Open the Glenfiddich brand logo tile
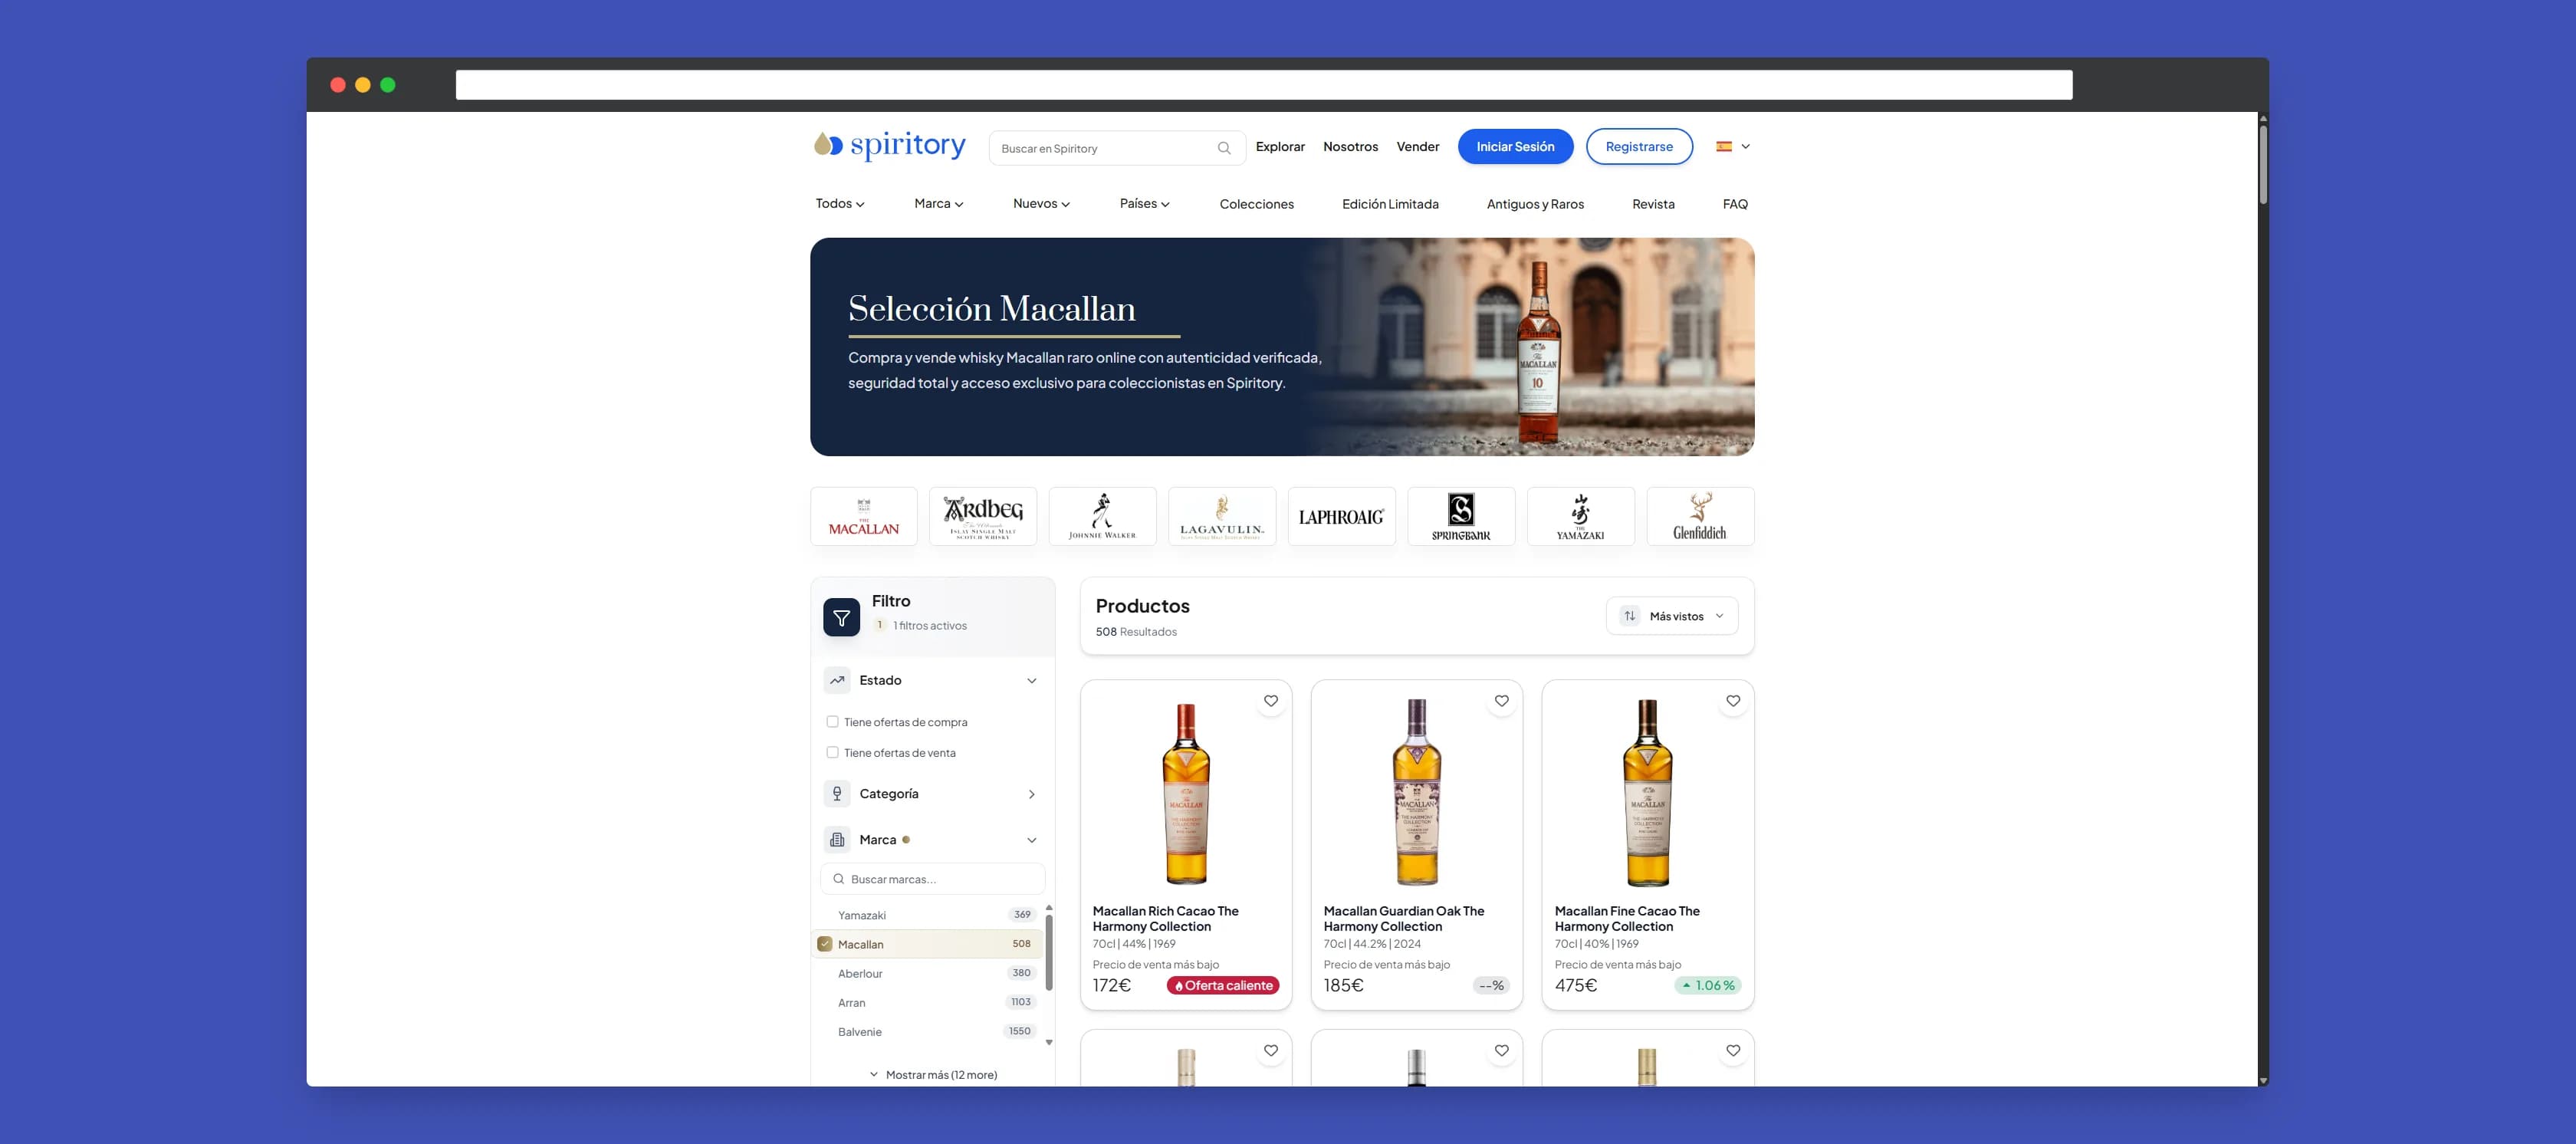Viewport: 2576px width, 1144px height. point(1700,516)
